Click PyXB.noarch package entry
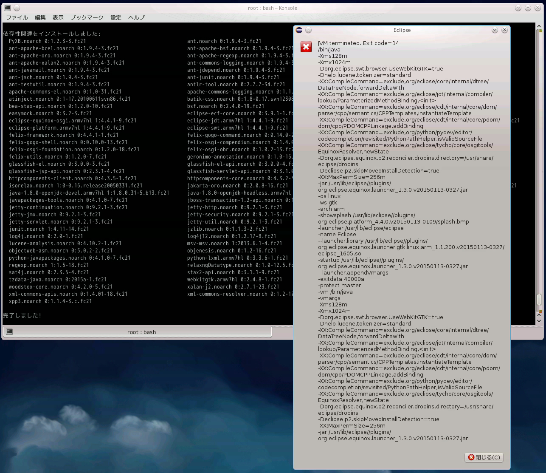 point(47,41)
